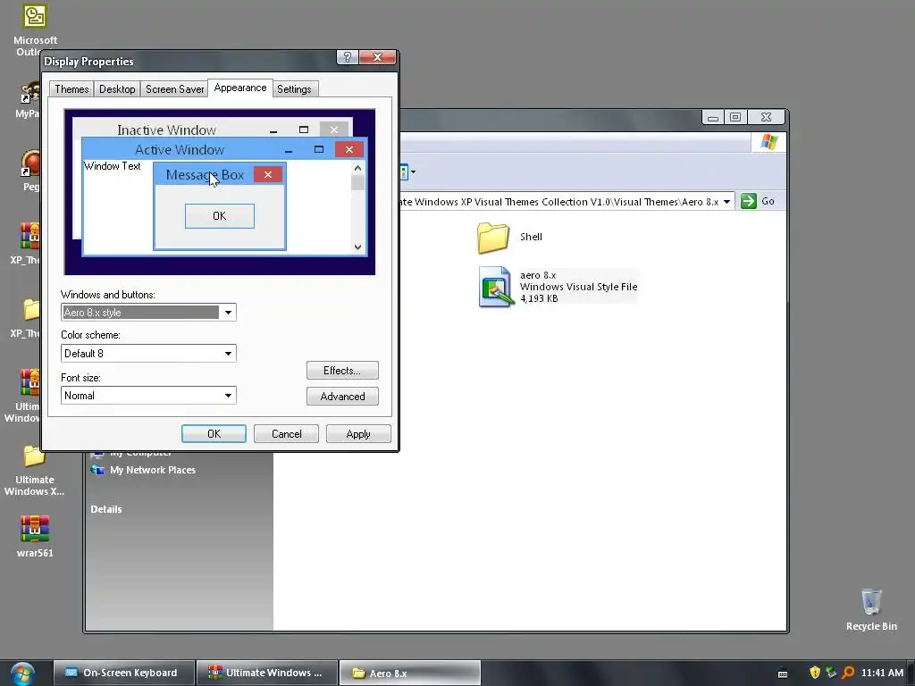Click the keyboard icon in system tray
The height and width of the screenshot is (686, 915).
pos(783,673)
